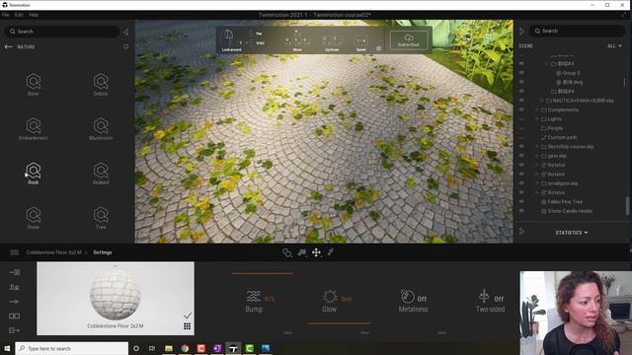Image resolution: width=632 pixels, height=355 pixels.
Task: Open the Rock category
Action: 33,174
